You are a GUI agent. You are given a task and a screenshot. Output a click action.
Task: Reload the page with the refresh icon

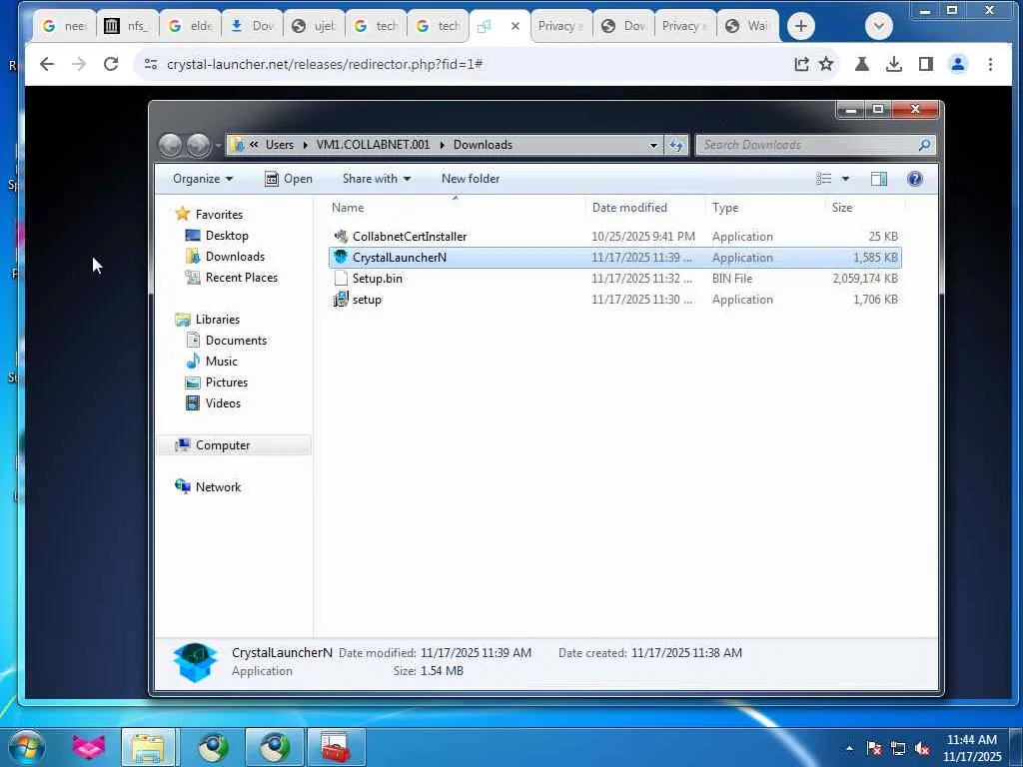(x=111, y=64)
